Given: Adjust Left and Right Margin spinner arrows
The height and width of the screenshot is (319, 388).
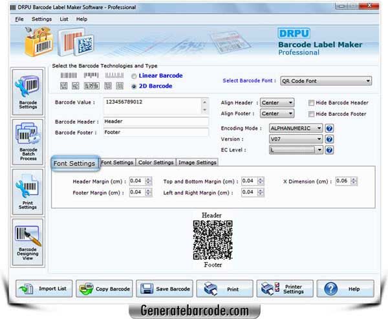Looking at the screenshot, I should pyautogui.click(x=261, y=192).
